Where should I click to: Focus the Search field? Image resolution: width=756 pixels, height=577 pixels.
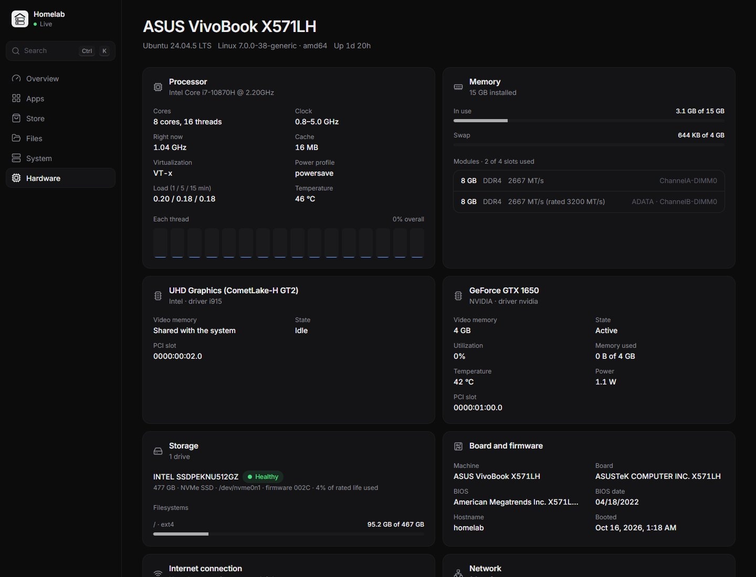tap(60, 51)
